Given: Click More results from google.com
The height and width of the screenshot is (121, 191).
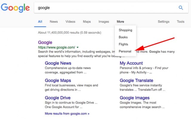Looking at the screenshot, I should point(67,114).
